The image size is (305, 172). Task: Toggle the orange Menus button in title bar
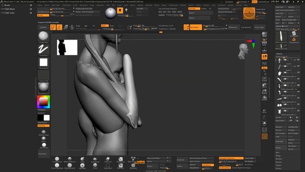(x=254, y=2)
